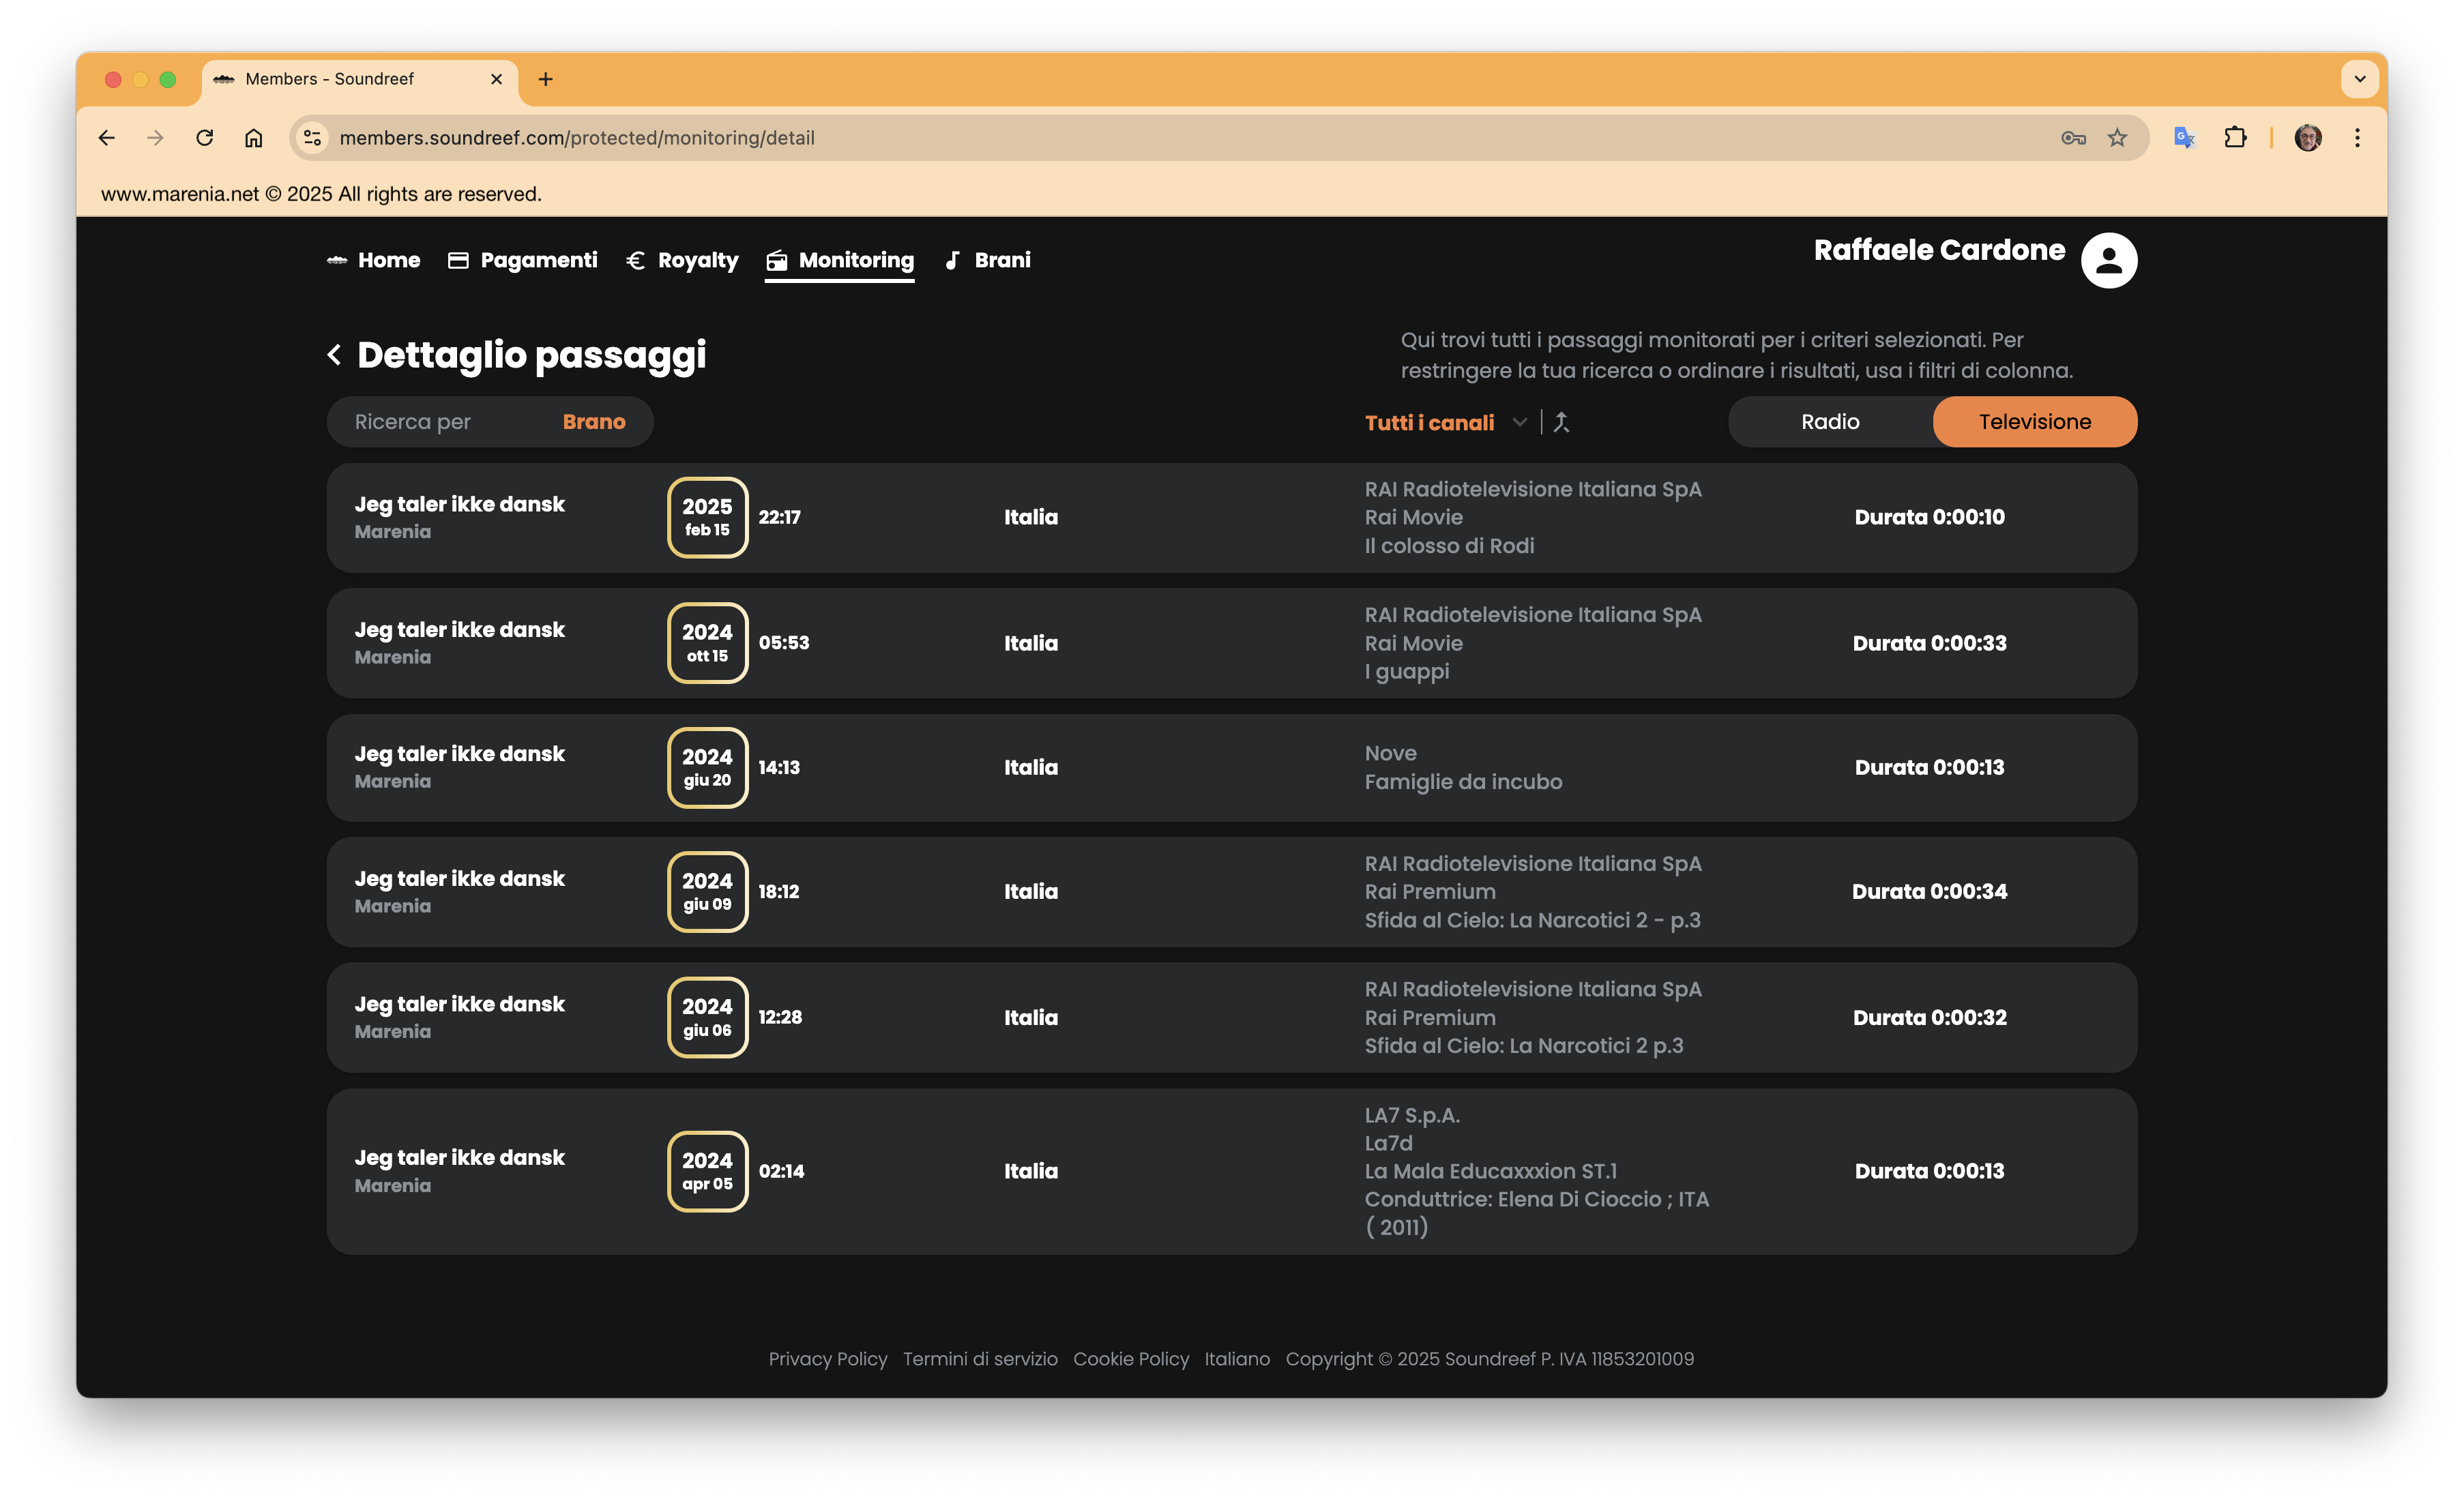Switch to the Televisione view
Image resolution: width=2464 pixels, height=1499 pixels.
pyautogui.click(x=2035, y=422)
